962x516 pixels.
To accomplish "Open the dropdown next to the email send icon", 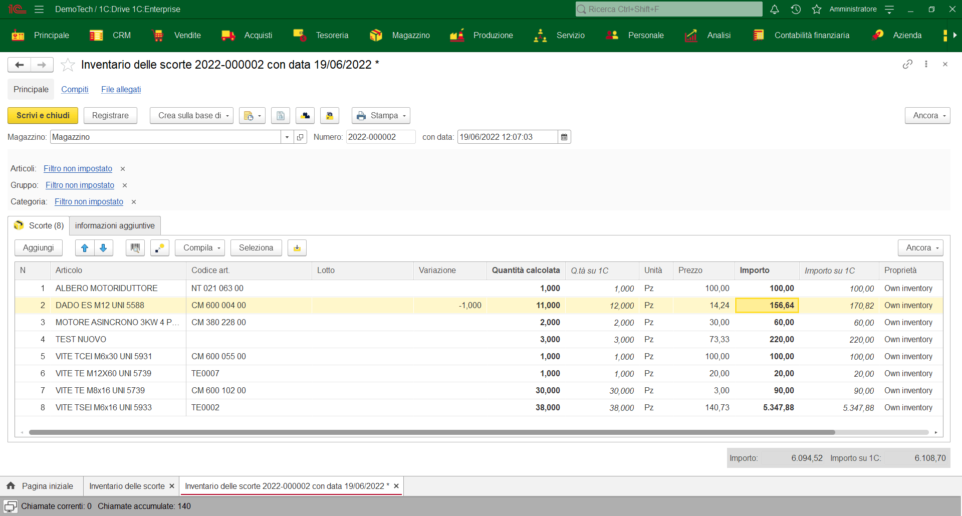I will click(260, 116).
